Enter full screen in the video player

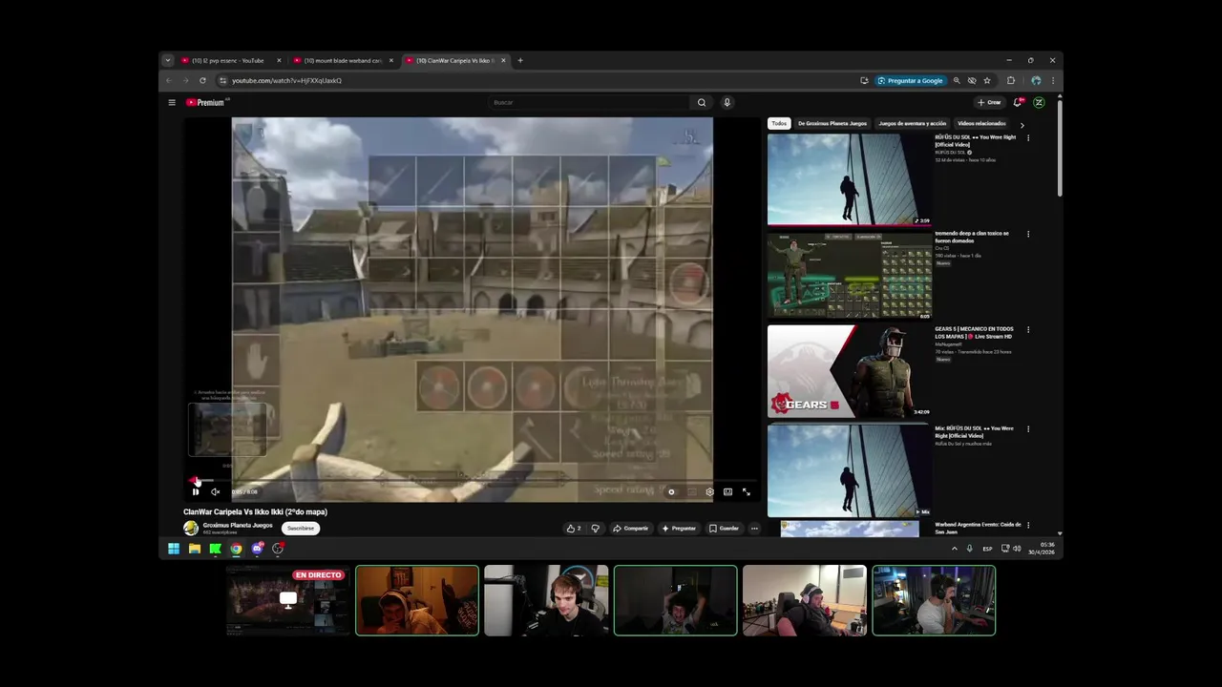[x=747, y=492]
